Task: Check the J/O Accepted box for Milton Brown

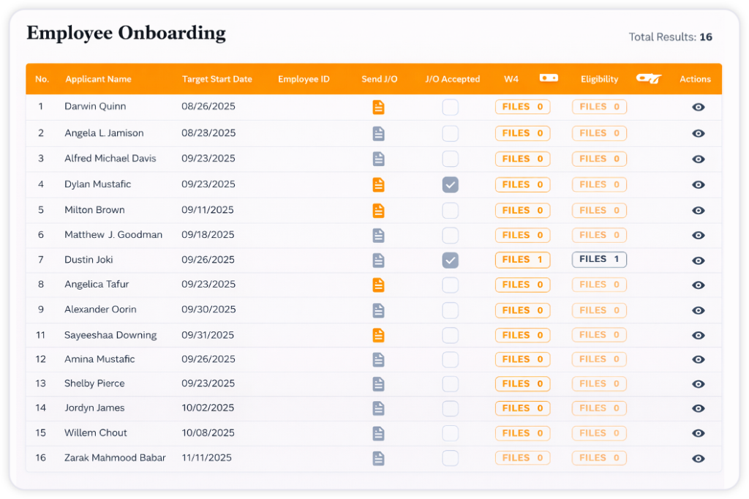Action: pyautogui.click(x=450, y=210)
